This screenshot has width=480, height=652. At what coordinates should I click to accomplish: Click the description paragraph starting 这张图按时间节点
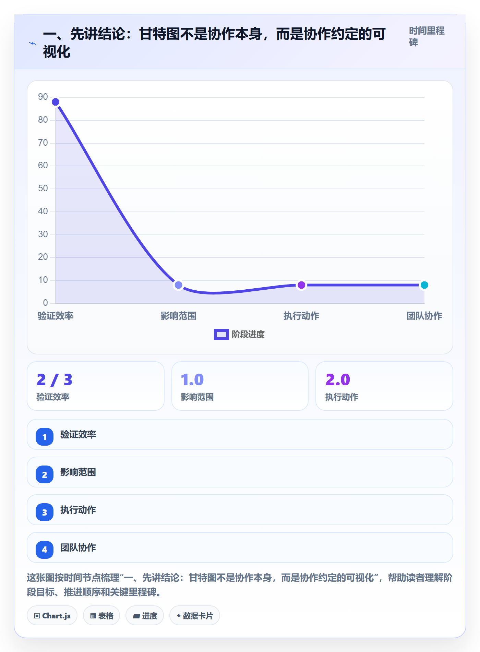point(240,585)
